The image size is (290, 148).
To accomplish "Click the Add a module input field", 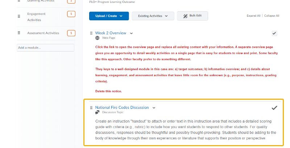I will coord(45,48).
